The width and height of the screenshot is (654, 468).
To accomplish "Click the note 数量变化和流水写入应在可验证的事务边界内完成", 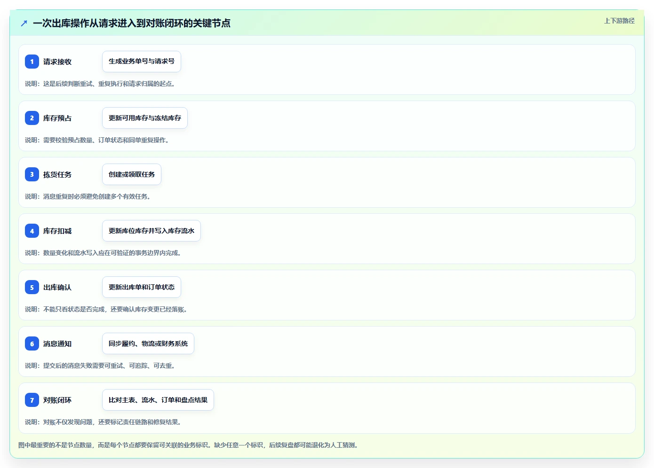I will coord(112,253).
